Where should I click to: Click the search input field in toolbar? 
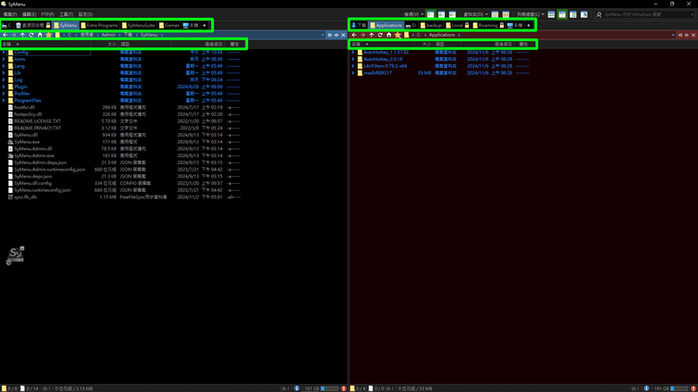pos(645,14)
